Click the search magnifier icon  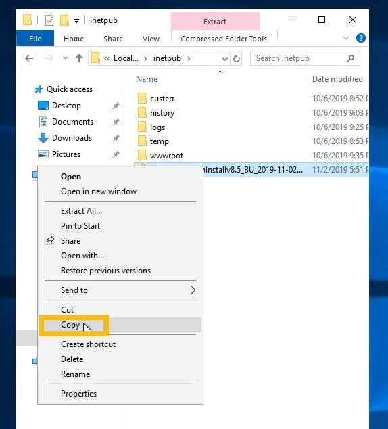350,58
